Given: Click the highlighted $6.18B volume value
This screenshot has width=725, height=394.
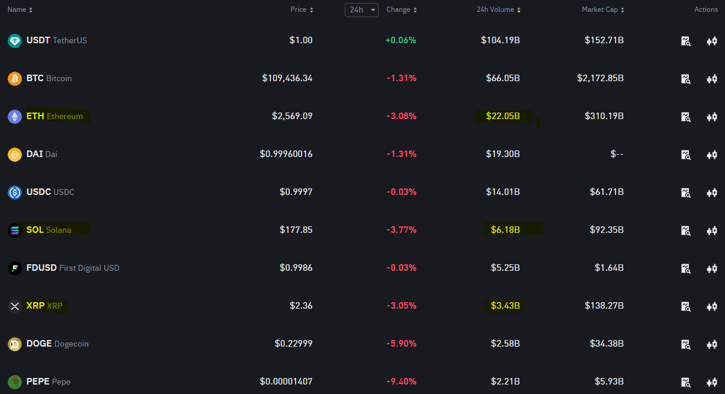Looking at the screenshot, I should (x=505, y=230).
